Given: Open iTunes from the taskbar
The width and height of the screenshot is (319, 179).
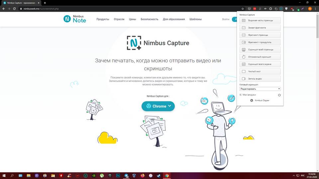Looking at the screenshot, I should tap(151, 176).
